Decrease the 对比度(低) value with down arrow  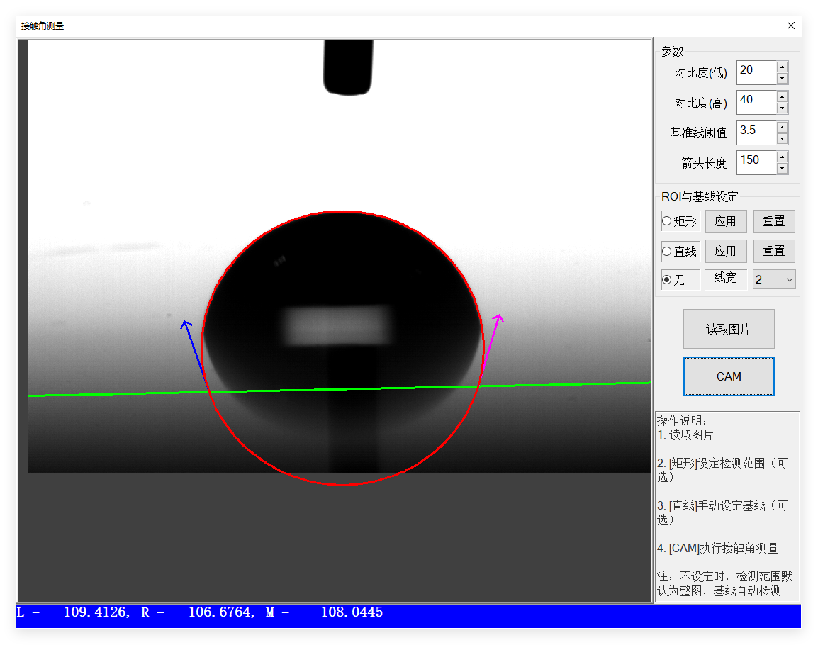[x=782, y=78]
